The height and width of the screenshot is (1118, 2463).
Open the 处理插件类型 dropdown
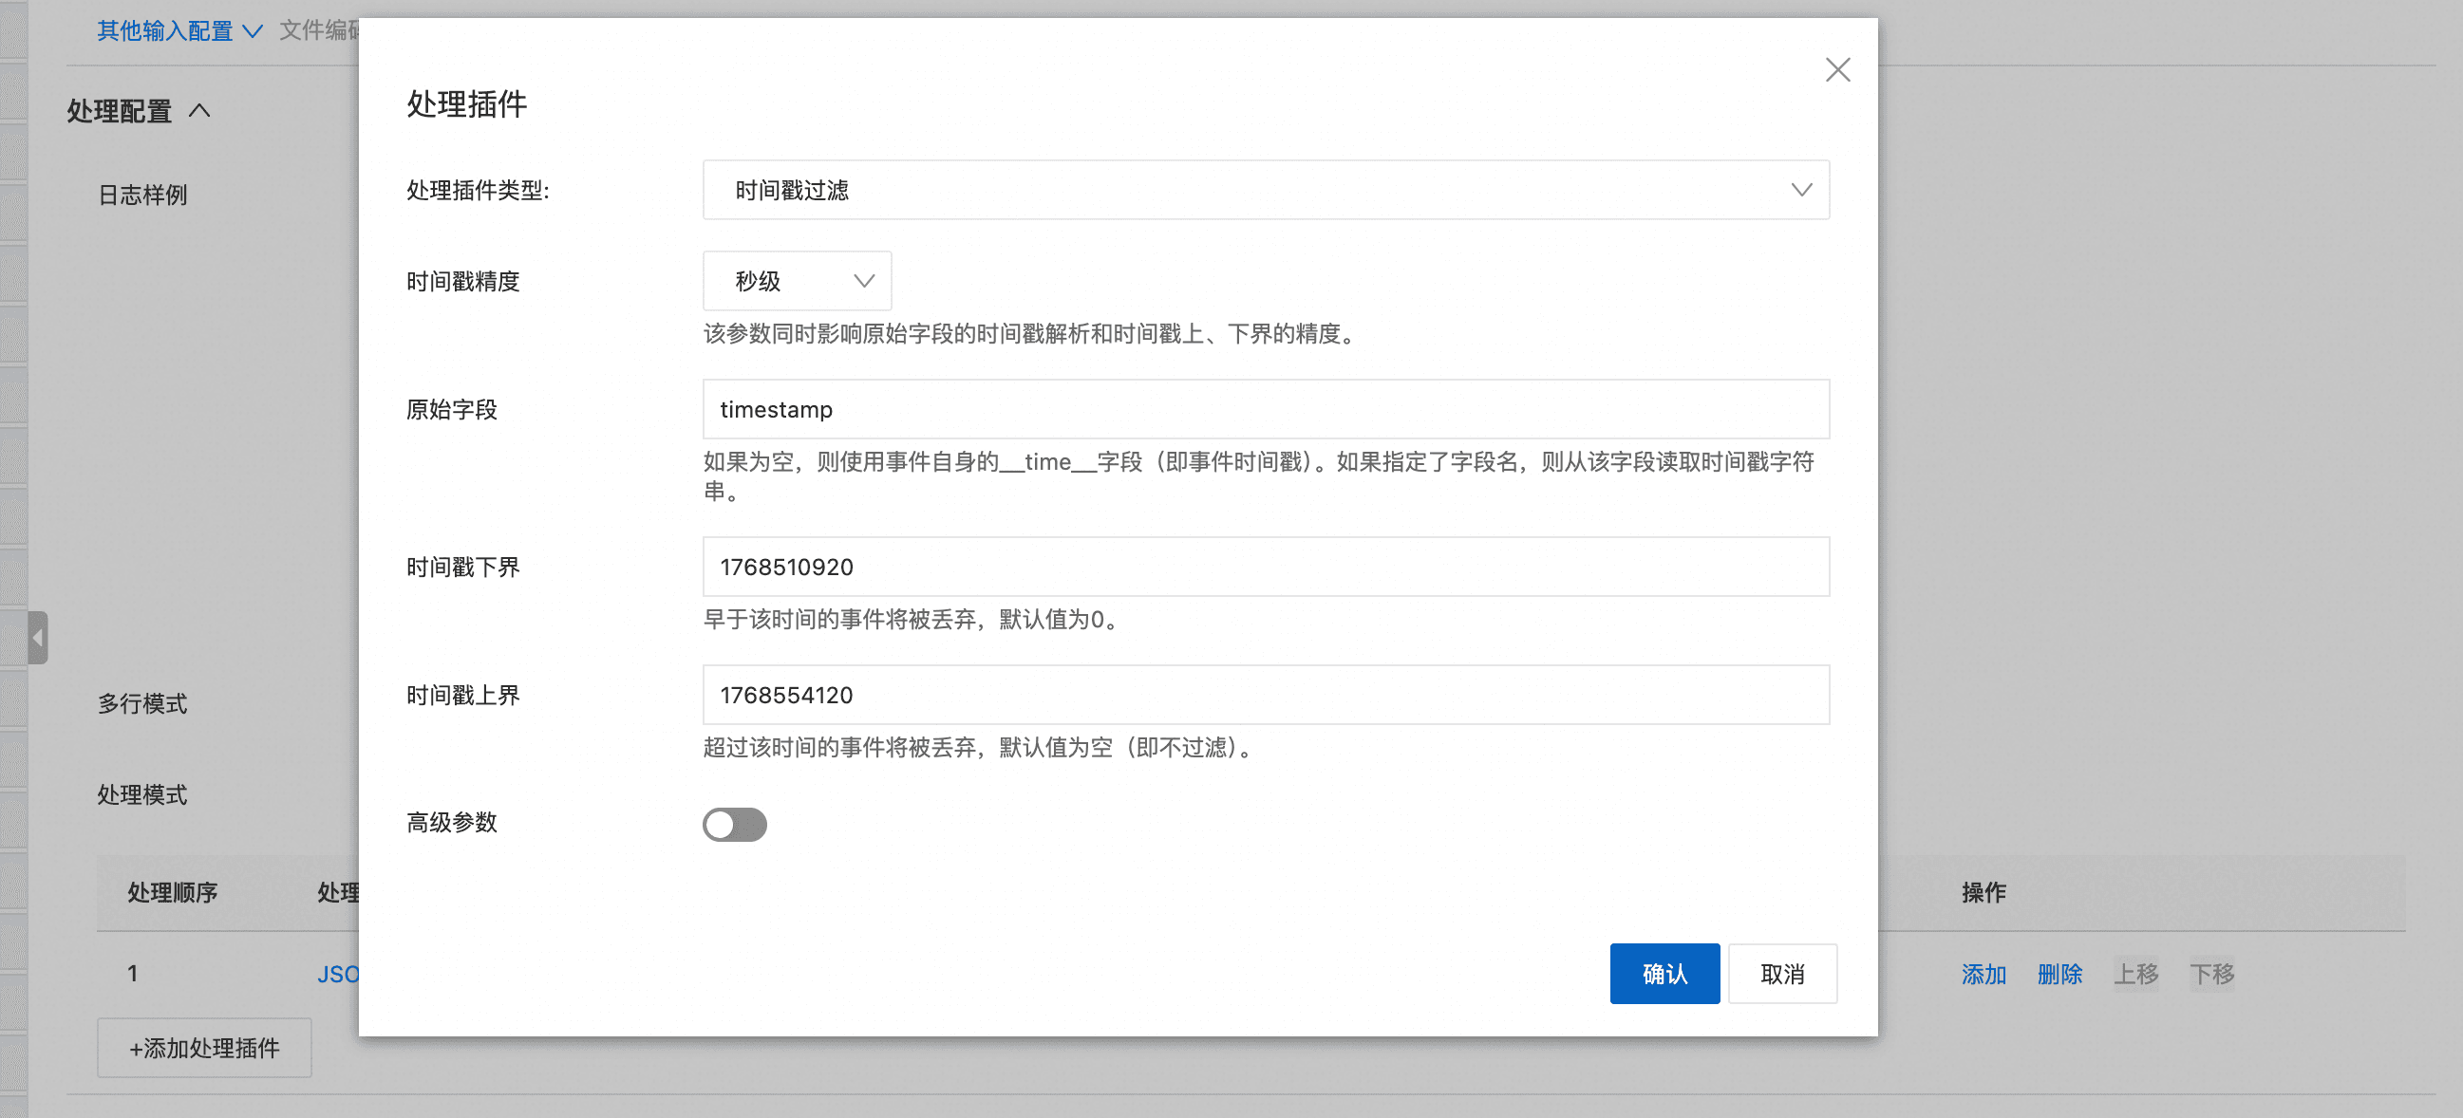point(1265,190)
